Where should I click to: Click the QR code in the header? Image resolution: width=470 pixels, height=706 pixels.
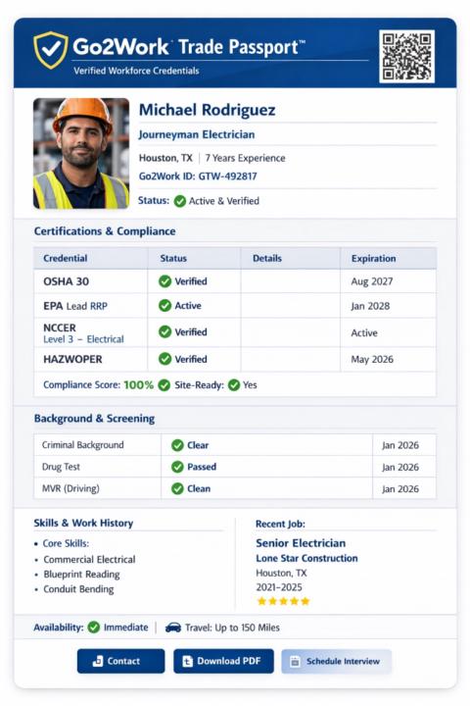(406, 56)
